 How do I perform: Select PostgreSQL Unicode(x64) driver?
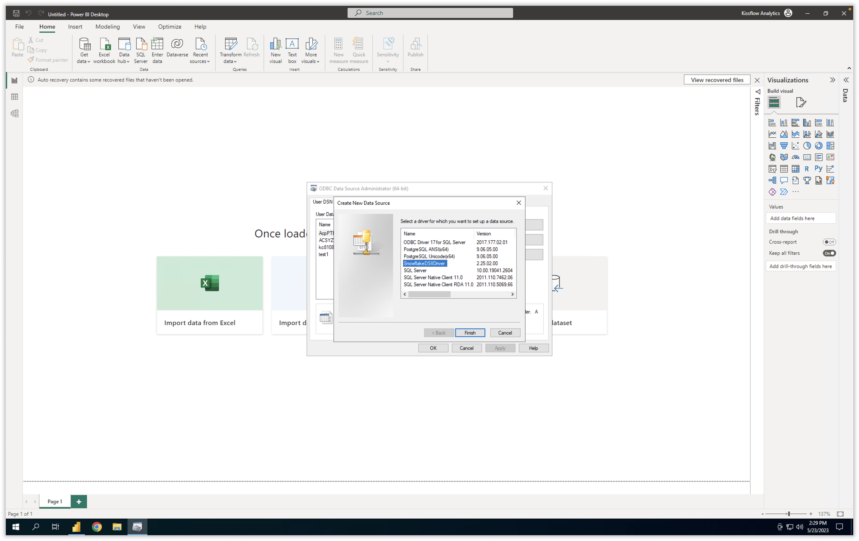[429, 256]
